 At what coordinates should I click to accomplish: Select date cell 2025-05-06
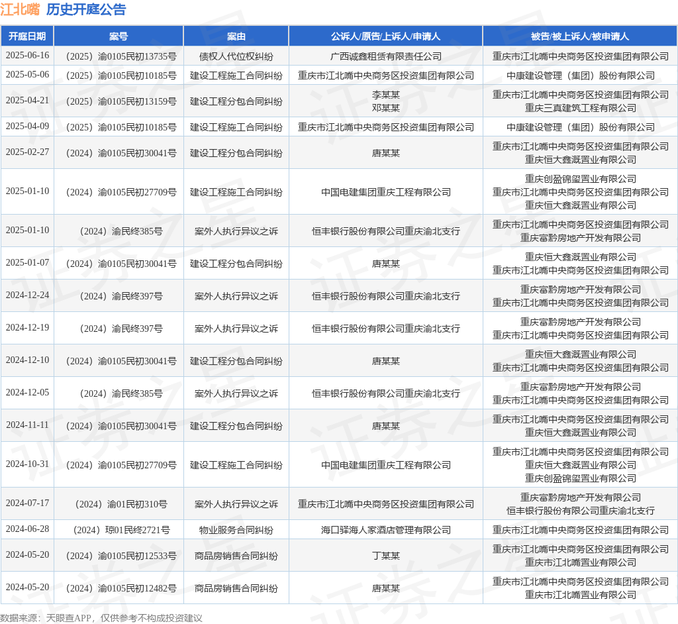pos(27,74)
